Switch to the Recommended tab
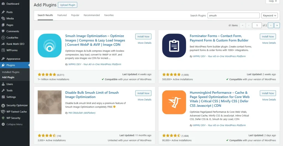 92,15
